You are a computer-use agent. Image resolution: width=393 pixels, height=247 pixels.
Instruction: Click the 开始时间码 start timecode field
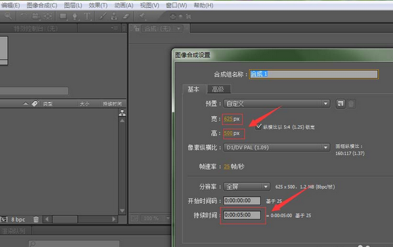click(x=242, y=200)
